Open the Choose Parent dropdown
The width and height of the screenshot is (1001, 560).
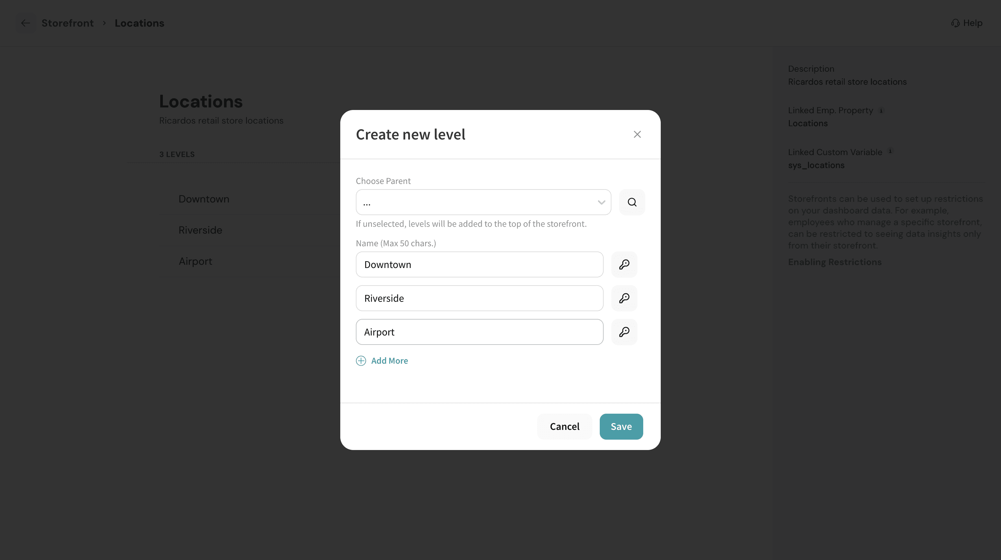tap(483, 202)
